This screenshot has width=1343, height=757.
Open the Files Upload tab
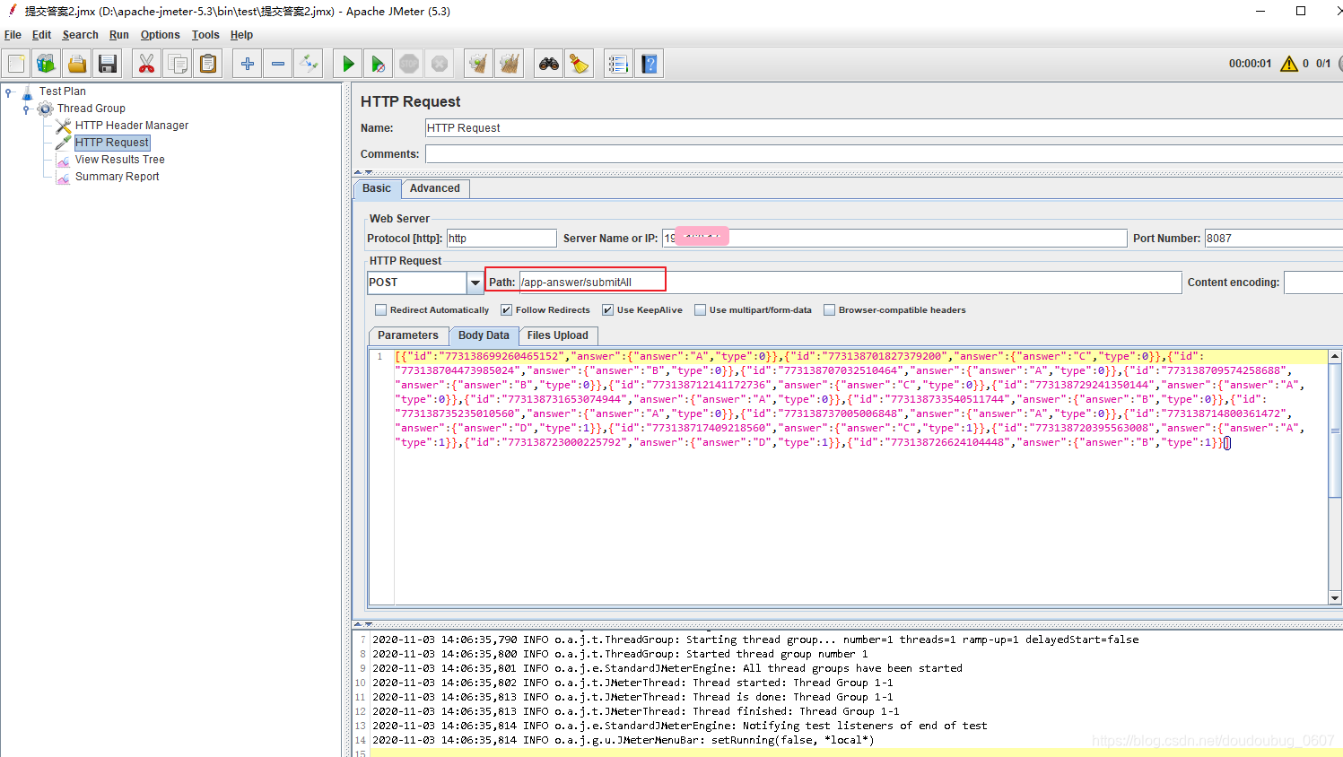[x=558, y=335]
